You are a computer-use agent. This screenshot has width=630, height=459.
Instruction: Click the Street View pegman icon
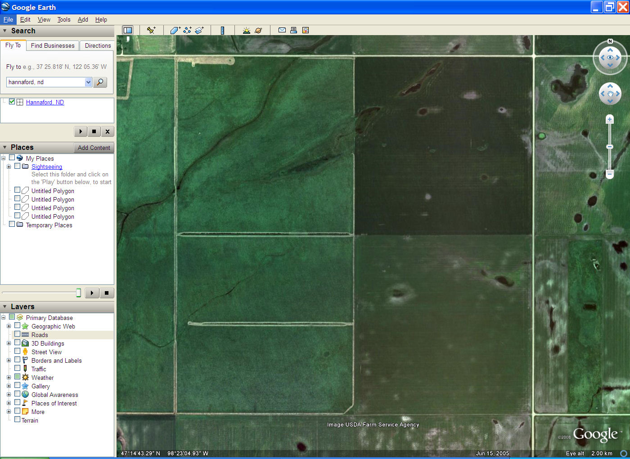tap(25, 351)
